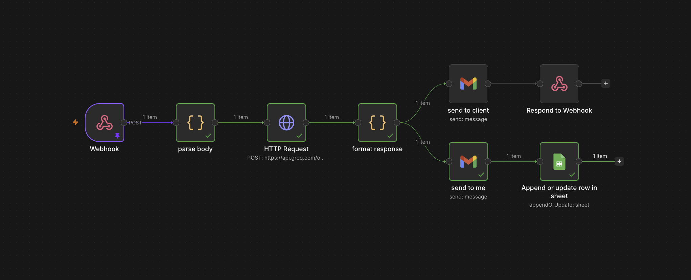Select the format response code node

(377, 122)
